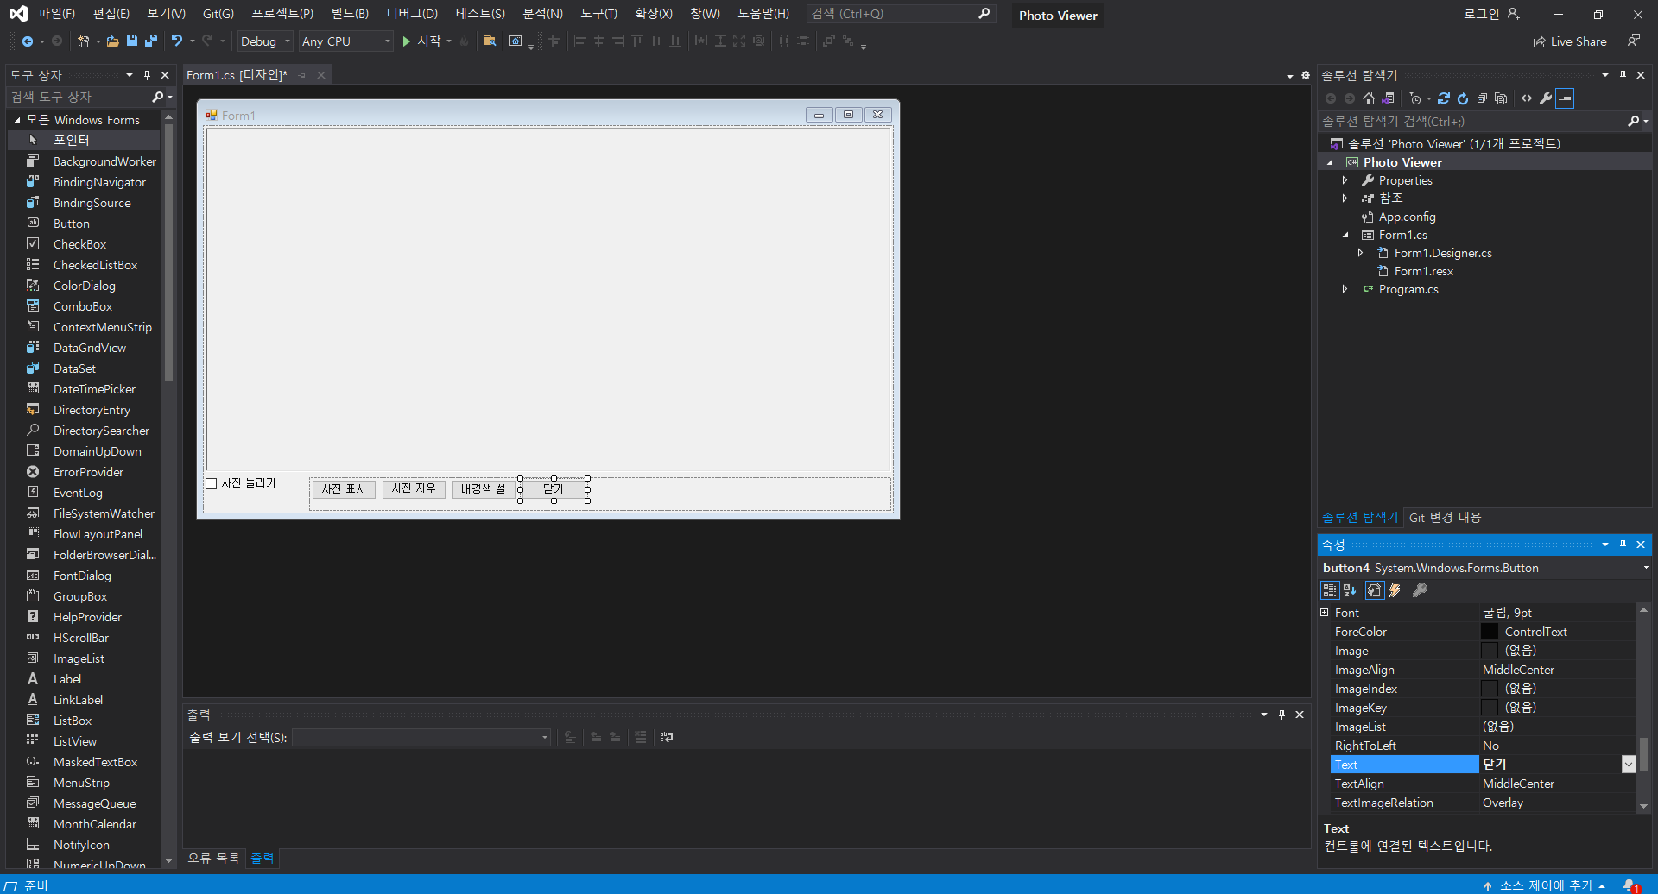Show Events lightning bolt in Properties

pyautogui.click(x=1394, y=590)
